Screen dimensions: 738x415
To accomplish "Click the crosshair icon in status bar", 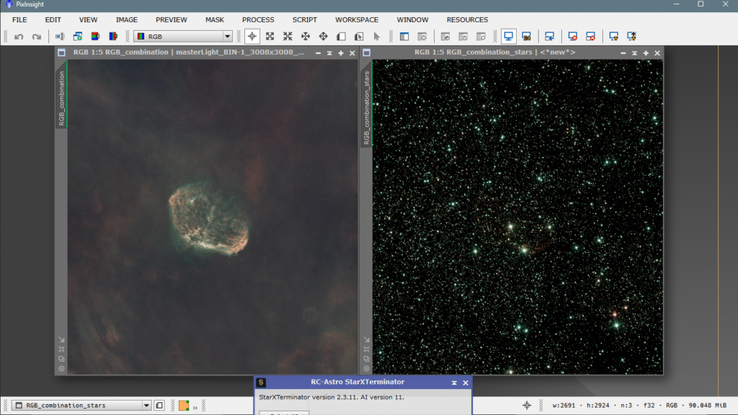I will click(x=527, y=405).
